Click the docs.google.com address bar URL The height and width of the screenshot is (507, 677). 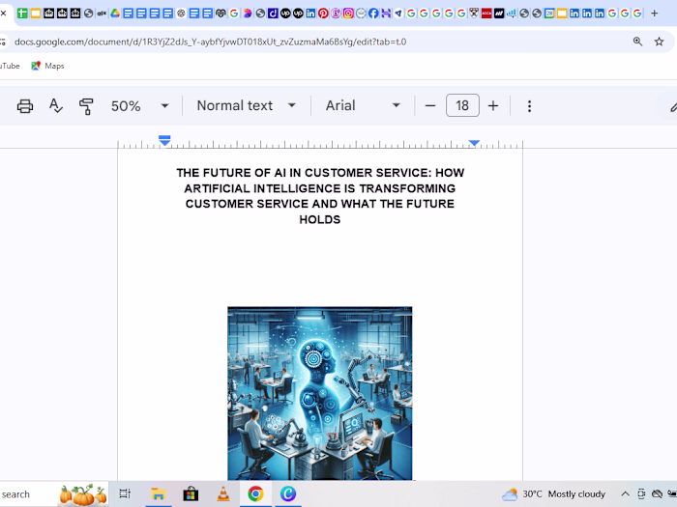coord(210,42)
